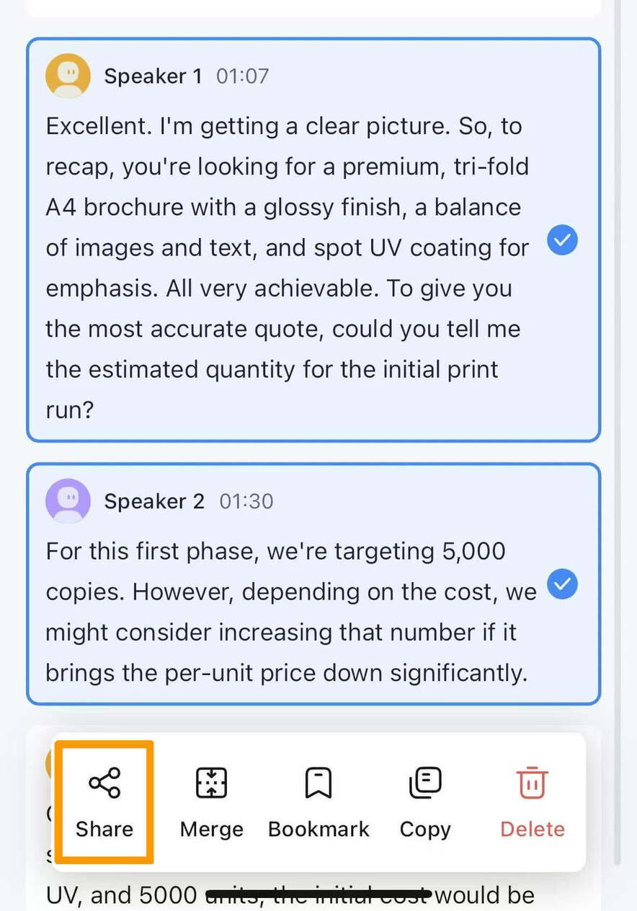Screen dimensions: 637x911
Task: Click the Speaker 1 name label
Action: coord(153,76)
